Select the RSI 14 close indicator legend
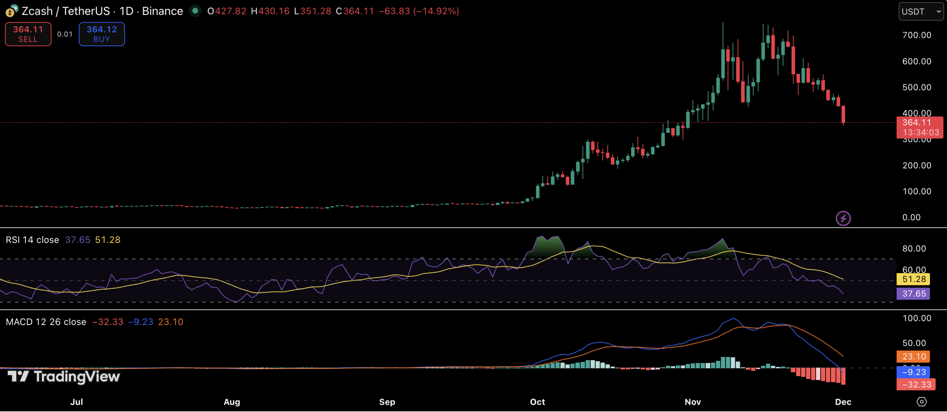This screenshot has height=412, width=947. [x=32, y=240]
